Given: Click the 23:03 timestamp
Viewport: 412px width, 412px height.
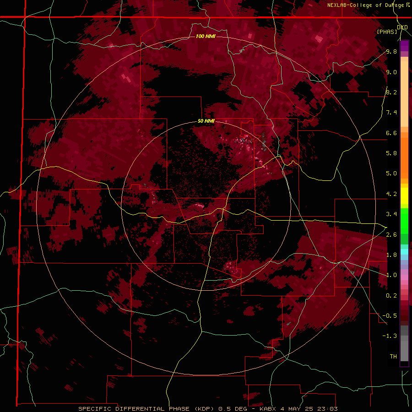Looking at the screenshot, I should [328, 409].
